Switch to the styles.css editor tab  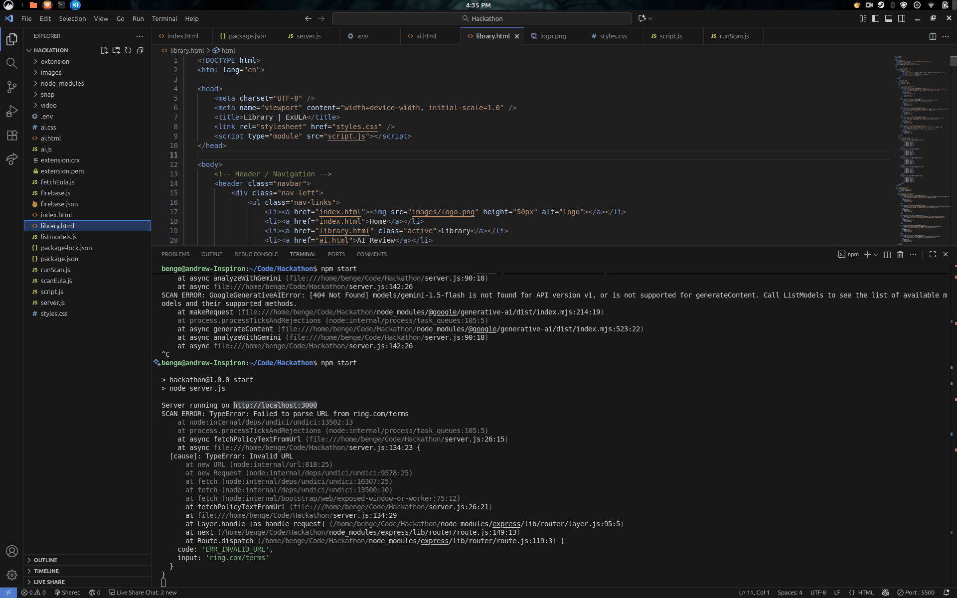click(613, 36)
